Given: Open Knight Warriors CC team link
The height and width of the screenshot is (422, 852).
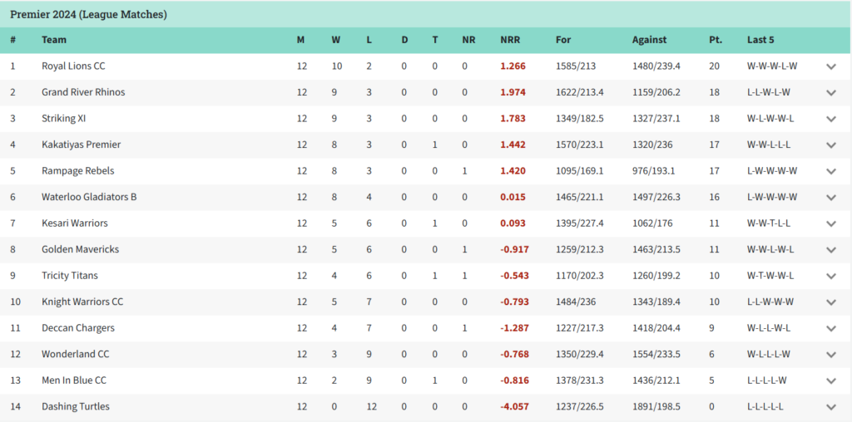Looking at the screenshot, I should (82, 302).
